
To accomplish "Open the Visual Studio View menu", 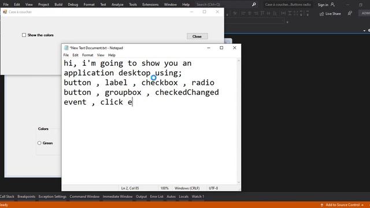I will [29, 5].
